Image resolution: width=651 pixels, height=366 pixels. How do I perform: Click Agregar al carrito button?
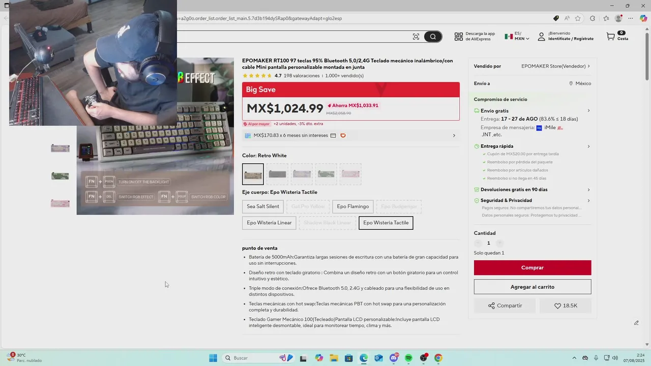tap(532, 287)
